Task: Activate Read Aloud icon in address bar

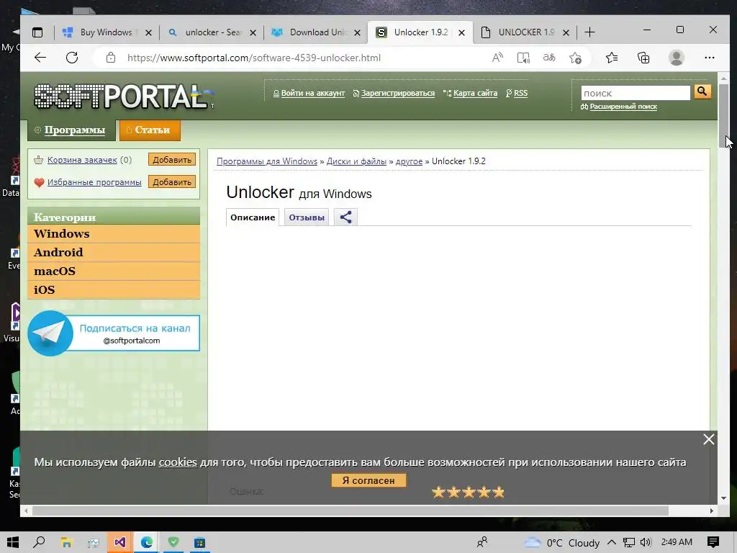Action: click(497, 58)
